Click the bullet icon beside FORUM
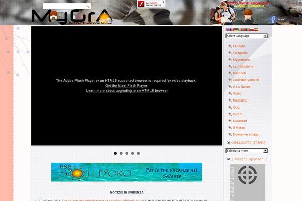The image size is (302, 201). (230, 46)
